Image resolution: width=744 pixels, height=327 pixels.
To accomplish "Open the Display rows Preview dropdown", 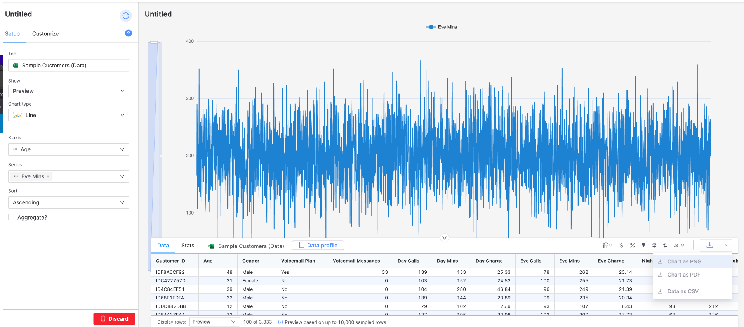I will coord(214,322).
